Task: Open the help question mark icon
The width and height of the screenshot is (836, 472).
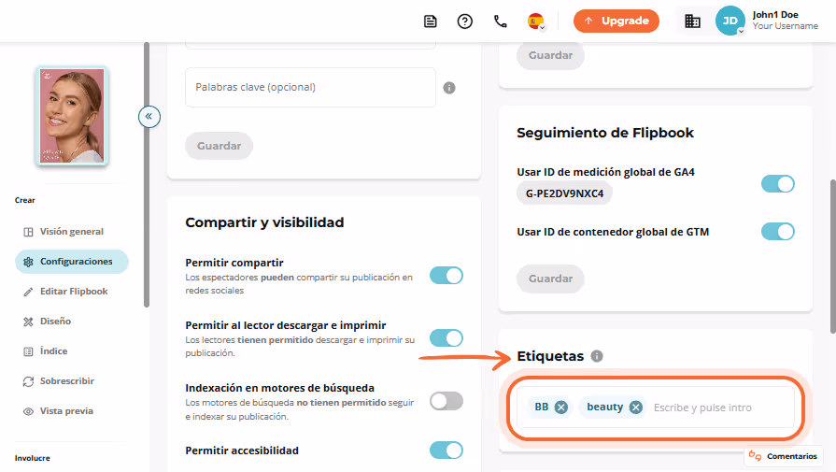Action: [x=465, y=21]
